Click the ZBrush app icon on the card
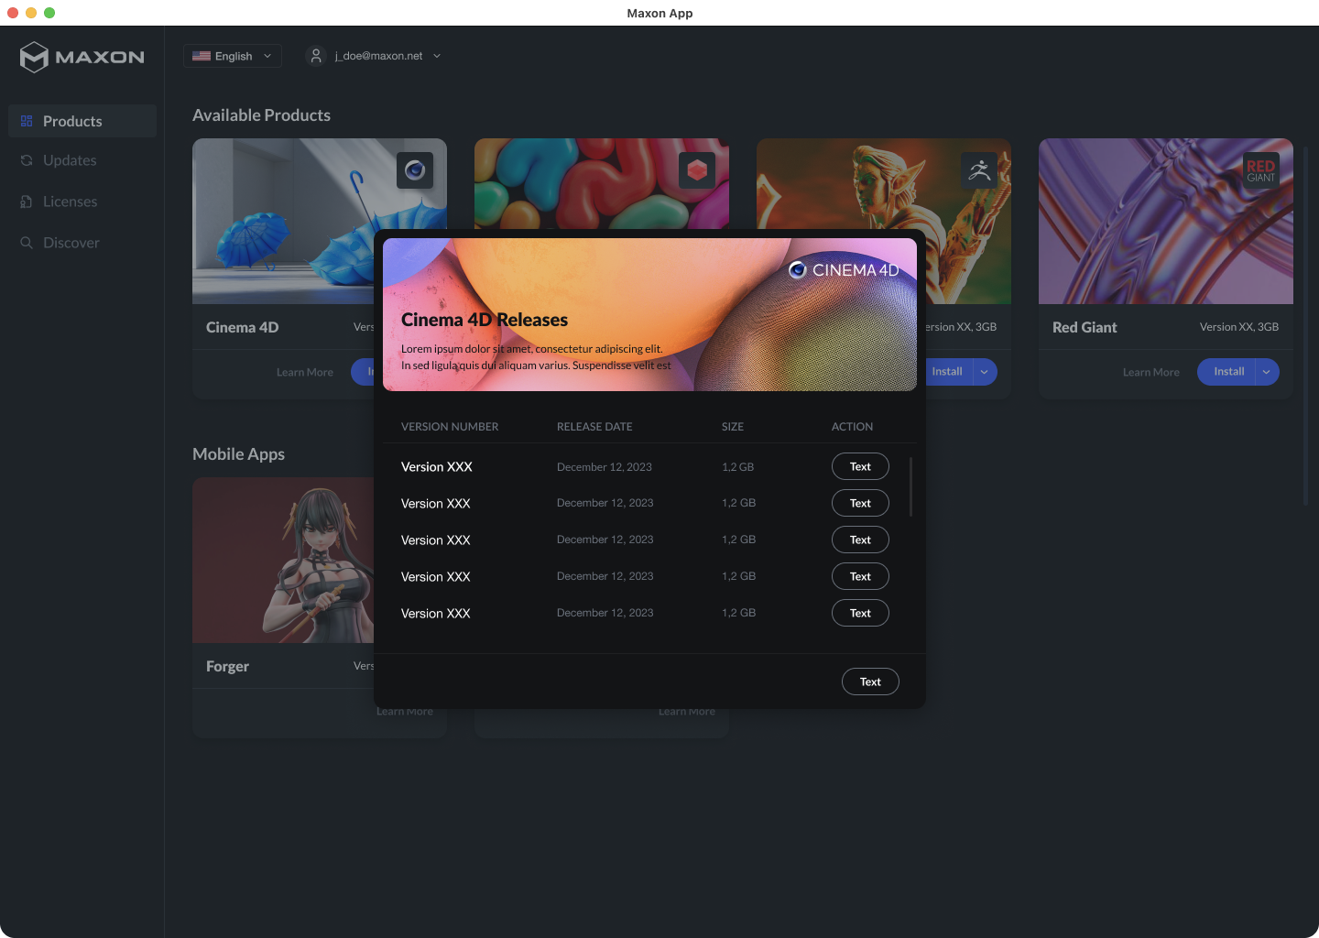 tap(979, 170)
